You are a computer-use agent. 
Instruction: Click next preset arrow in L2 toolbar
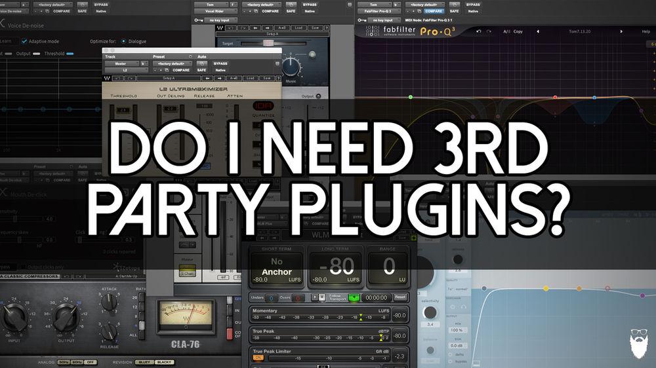[220, 78]
